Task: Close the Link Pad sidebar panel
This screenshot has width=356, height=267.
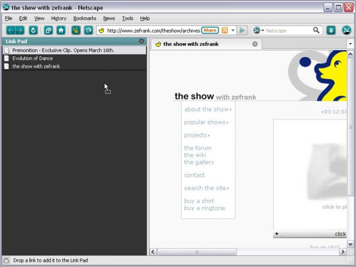Action: [141, 41]
